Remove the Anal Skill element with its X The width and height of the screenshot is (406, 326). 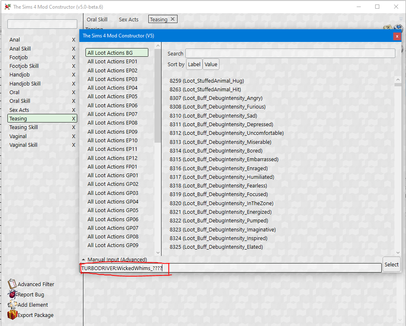click(x=74, y=49)
